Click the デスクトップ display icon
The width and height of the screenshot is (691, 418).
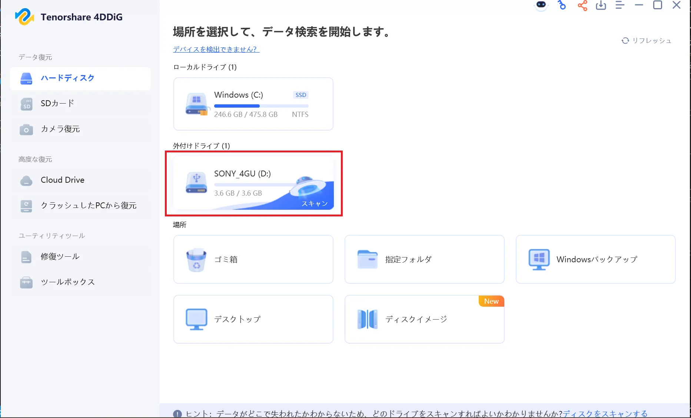click(197, 319)
